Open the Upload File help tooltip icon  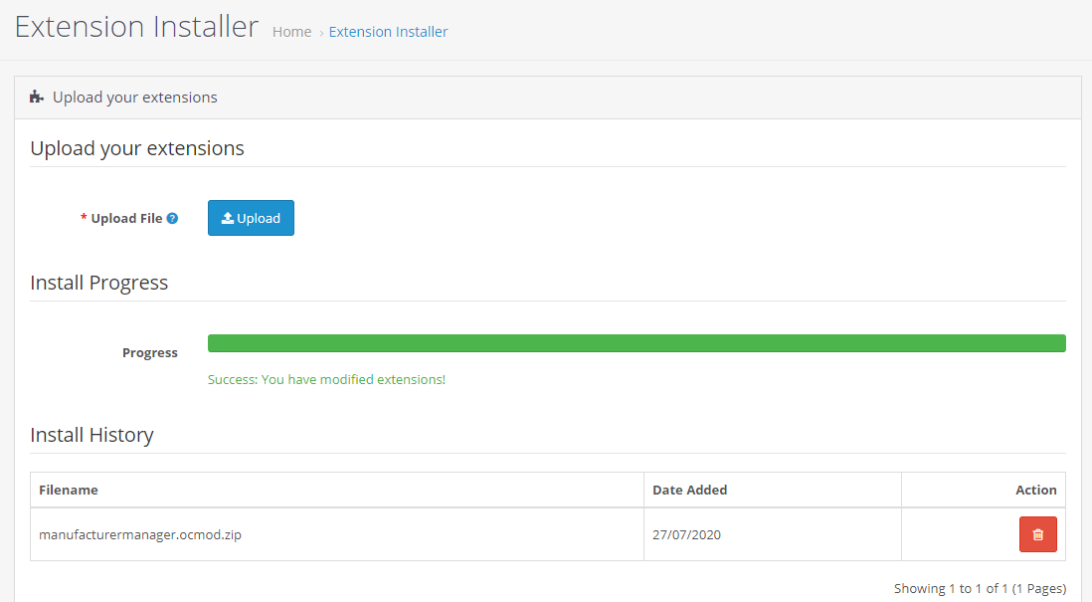pyautogui.click(x=173, y=218)
